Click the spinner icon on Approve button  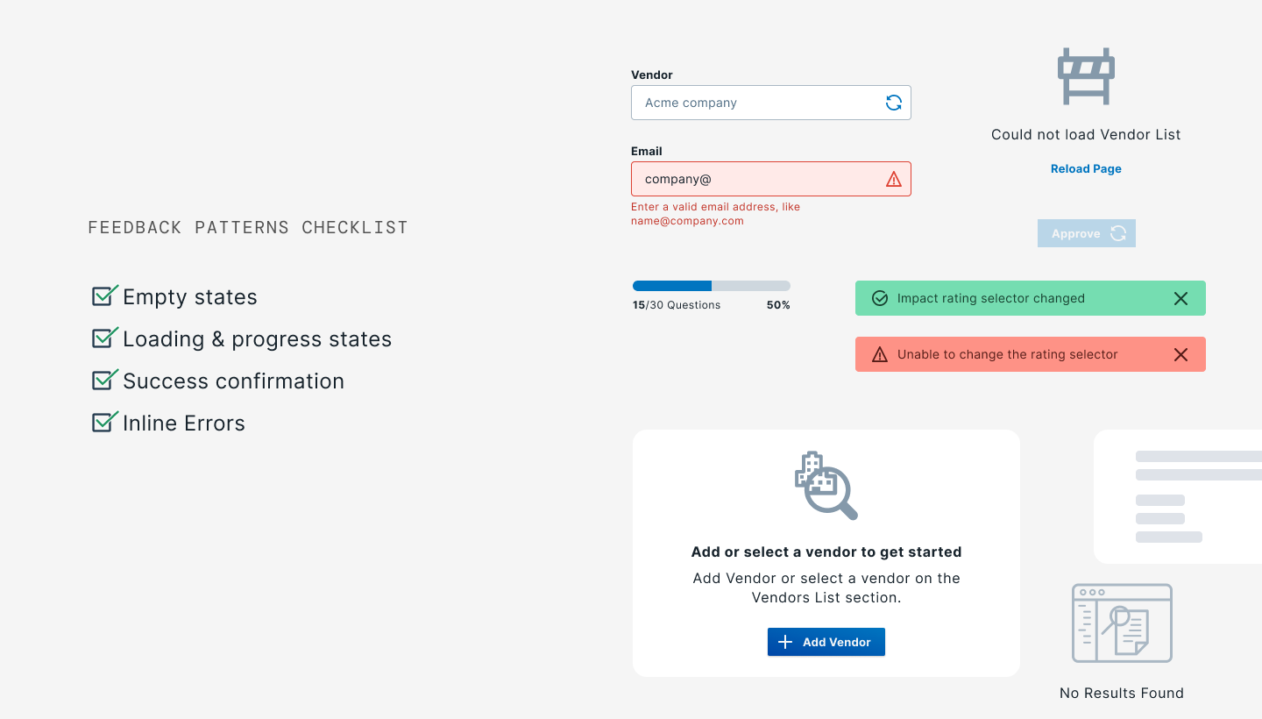(1118, 233)
